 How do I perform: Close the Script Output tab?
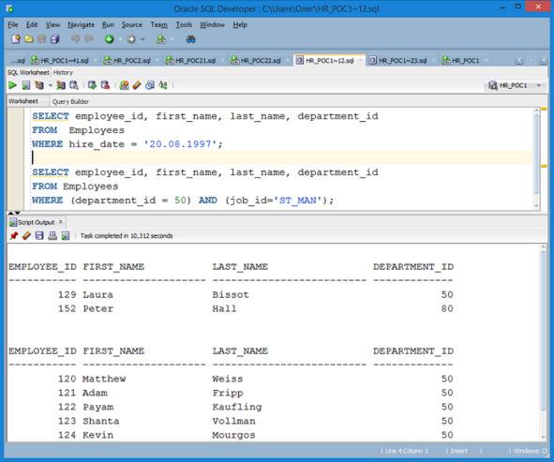(x=61, y=221)
